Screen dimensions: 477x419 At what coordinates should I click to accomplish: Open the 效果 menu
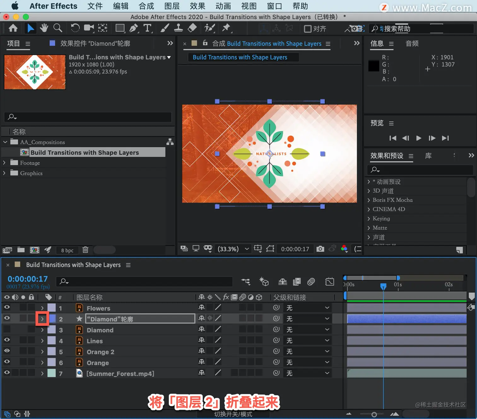pyautogui.click(x=197, y=6)
